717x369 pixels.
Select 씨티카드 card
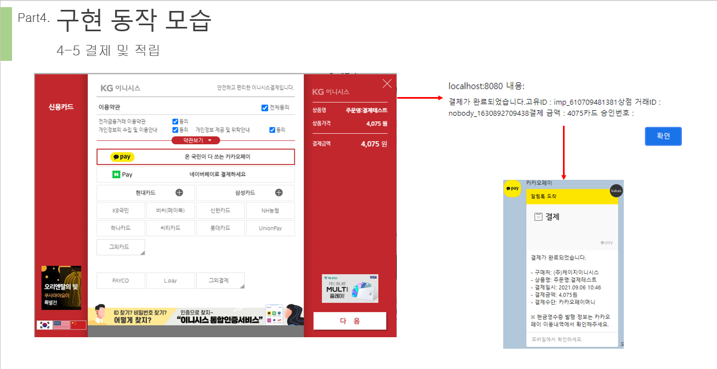pyautogui.click(x=170, y=228)
